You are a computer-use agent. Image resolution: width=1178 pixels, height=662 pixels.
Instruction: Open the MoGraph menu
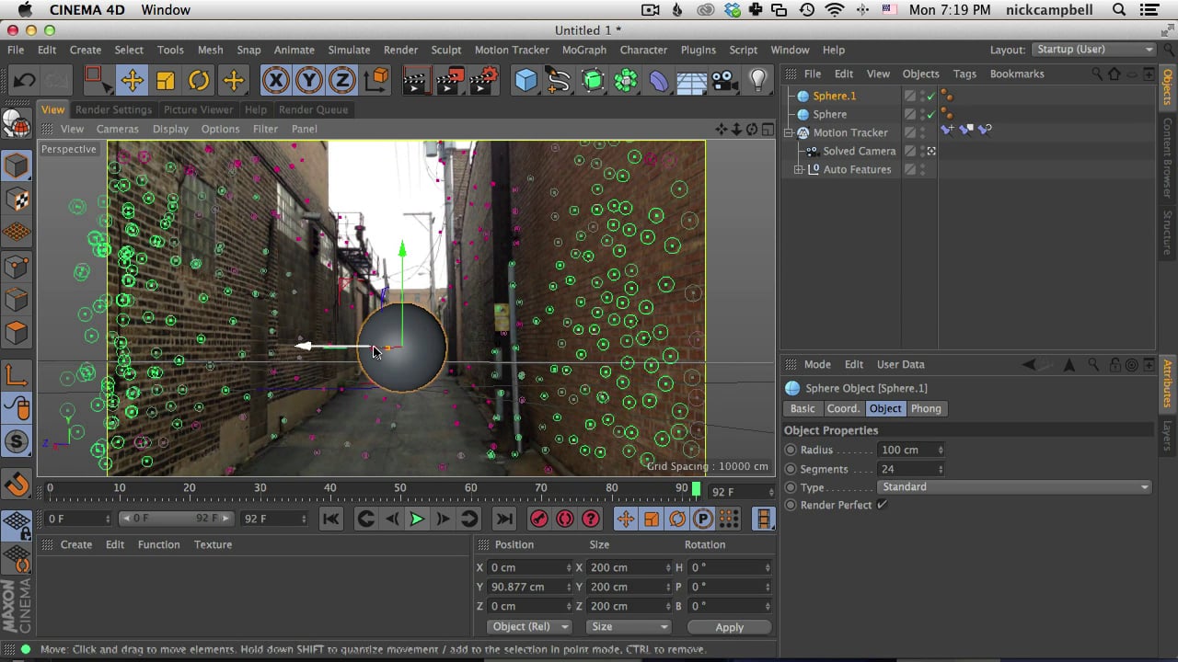pos(583,50)
